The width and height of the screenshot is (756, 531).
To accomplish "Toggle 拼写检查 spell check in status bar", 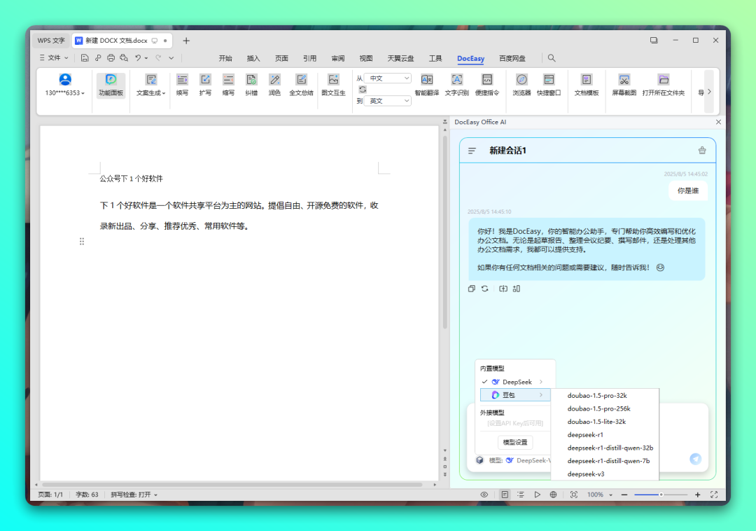I will (x=134, y=495).
